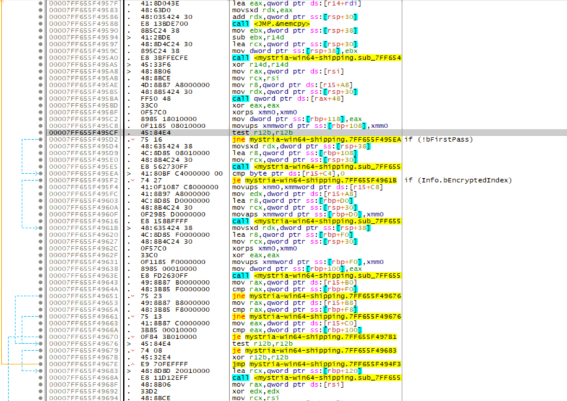567x401 pixels.
Task: Click opcode bytes 'E8 158BFFFF'
Action: 164,222
